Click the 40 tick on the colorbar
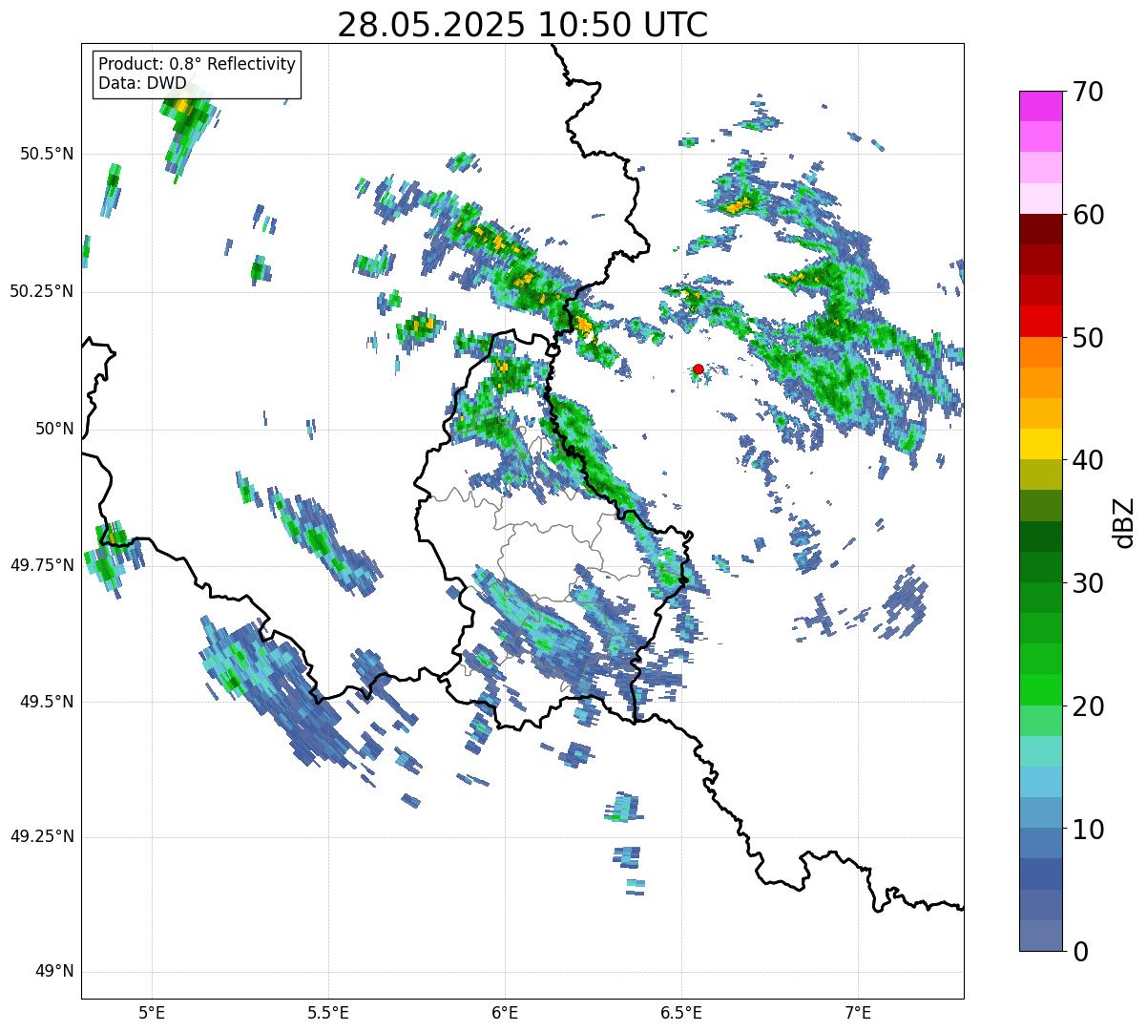The width and height of the screenshot is (1147, 1032). click(1088, 460)
